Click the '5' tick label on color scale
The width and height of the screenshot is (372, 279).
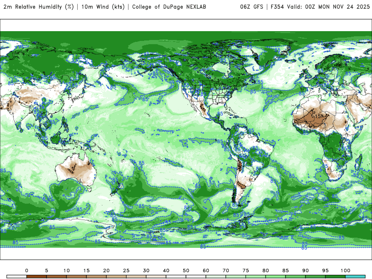pos(46,271)
